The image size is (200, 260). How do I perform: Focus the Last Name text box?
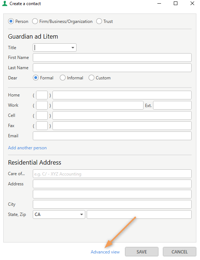pyautogui.click(x=112, y=68)
